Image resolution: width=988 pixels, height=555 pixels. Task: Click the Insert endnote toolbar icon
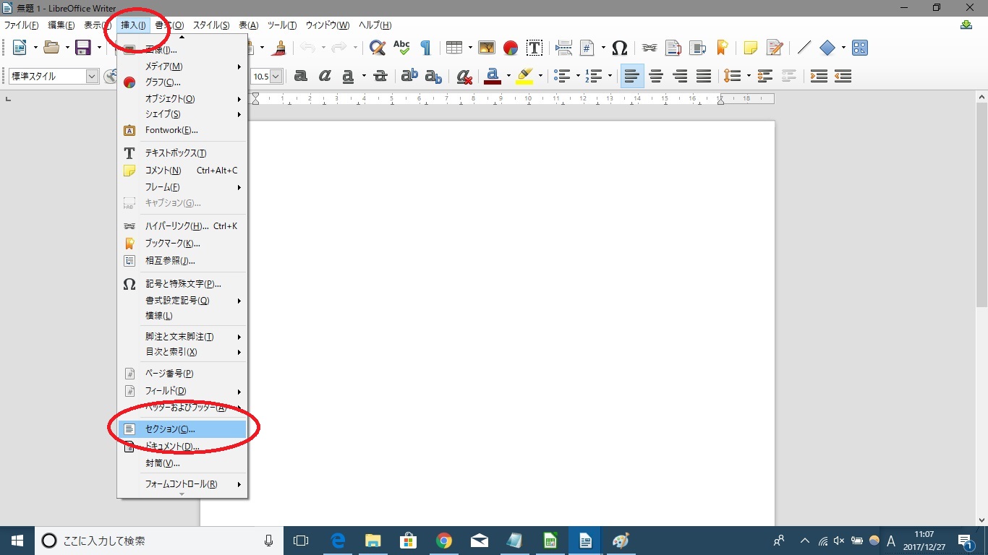click(697, 48)
